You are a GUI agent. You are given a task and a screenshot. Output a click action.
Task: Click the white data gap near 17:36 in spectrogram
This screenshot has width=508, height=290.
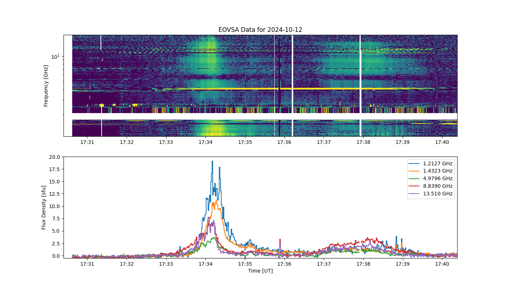pyautogui.click(x=292, y=86)
